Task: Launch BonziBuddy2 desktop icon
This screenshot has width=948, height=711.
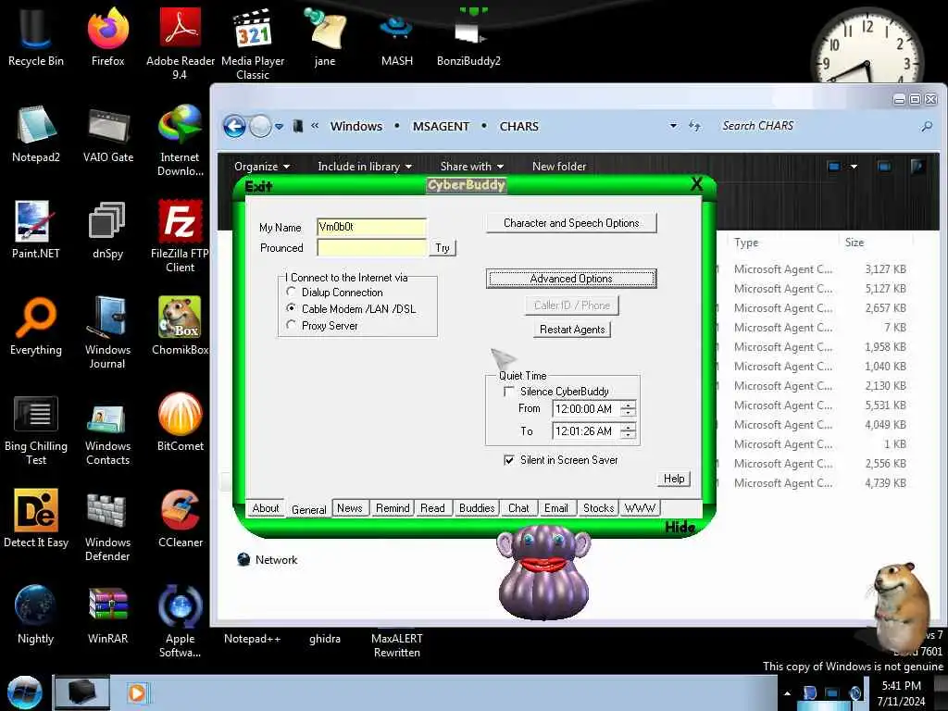Action: [468, 37]
